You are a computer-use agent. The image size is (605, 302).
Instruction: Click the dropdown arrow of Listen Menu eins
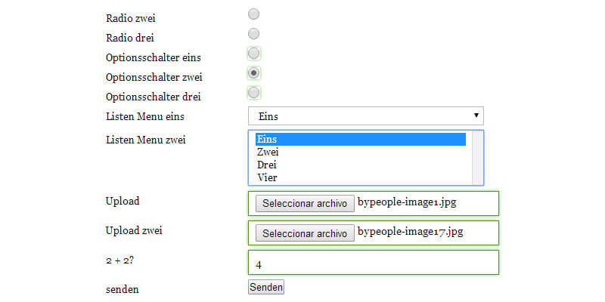pyautogui.click(x=476, y=116)
